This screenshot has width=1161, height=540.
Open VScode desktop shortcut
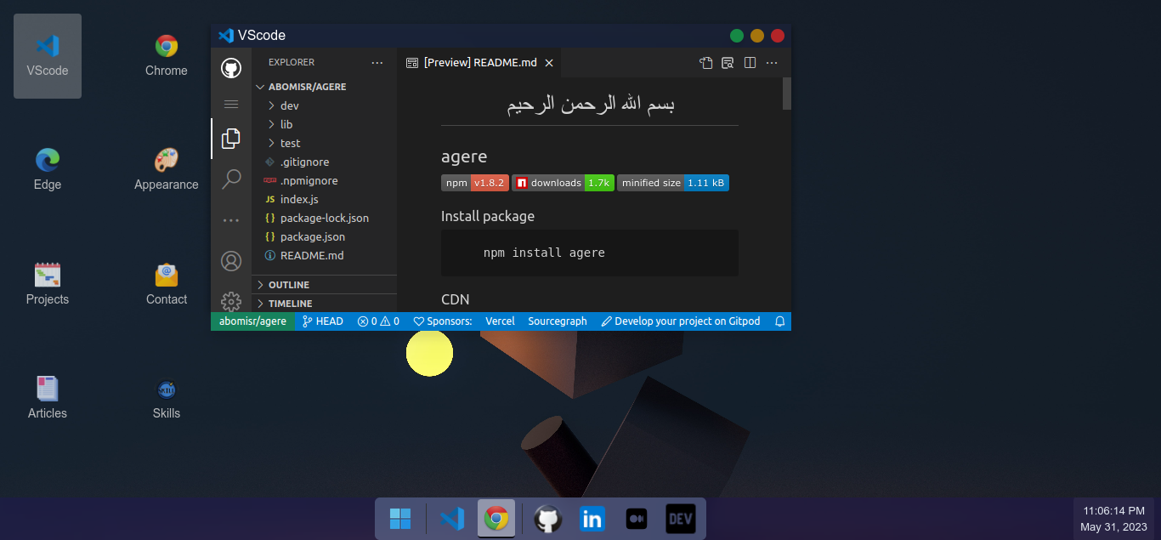48,56
